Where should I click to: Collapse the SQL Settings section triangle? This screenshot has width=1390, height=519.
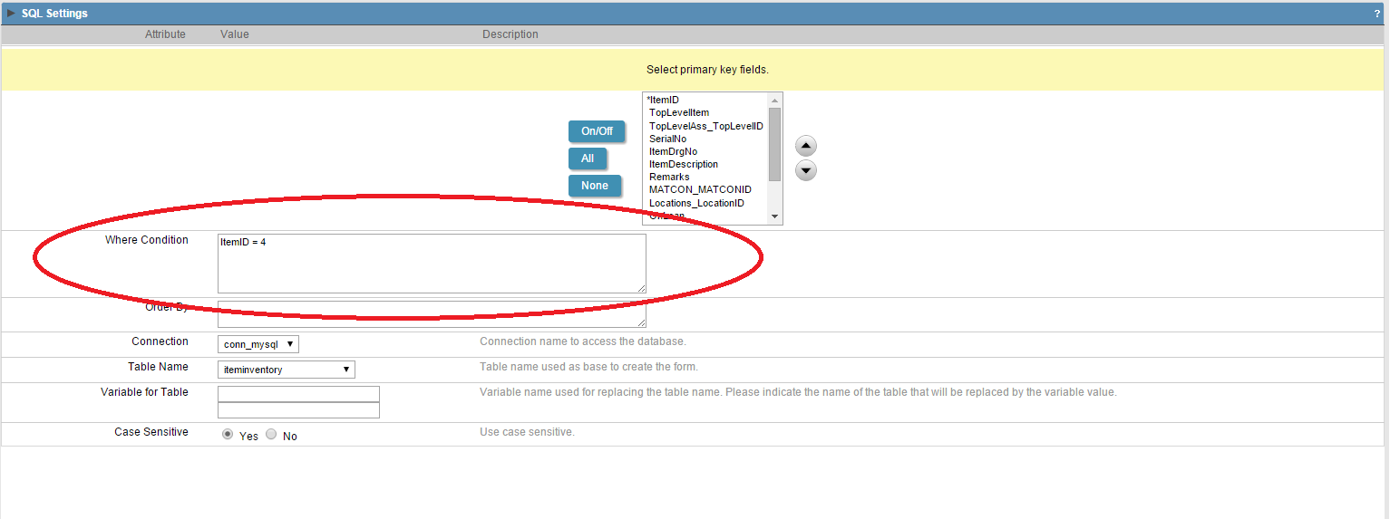point(11,14)
